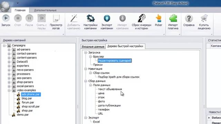This screenshot has height=124, width=221.
Task: Click the телефон data field
Action: tap(104, 110)
